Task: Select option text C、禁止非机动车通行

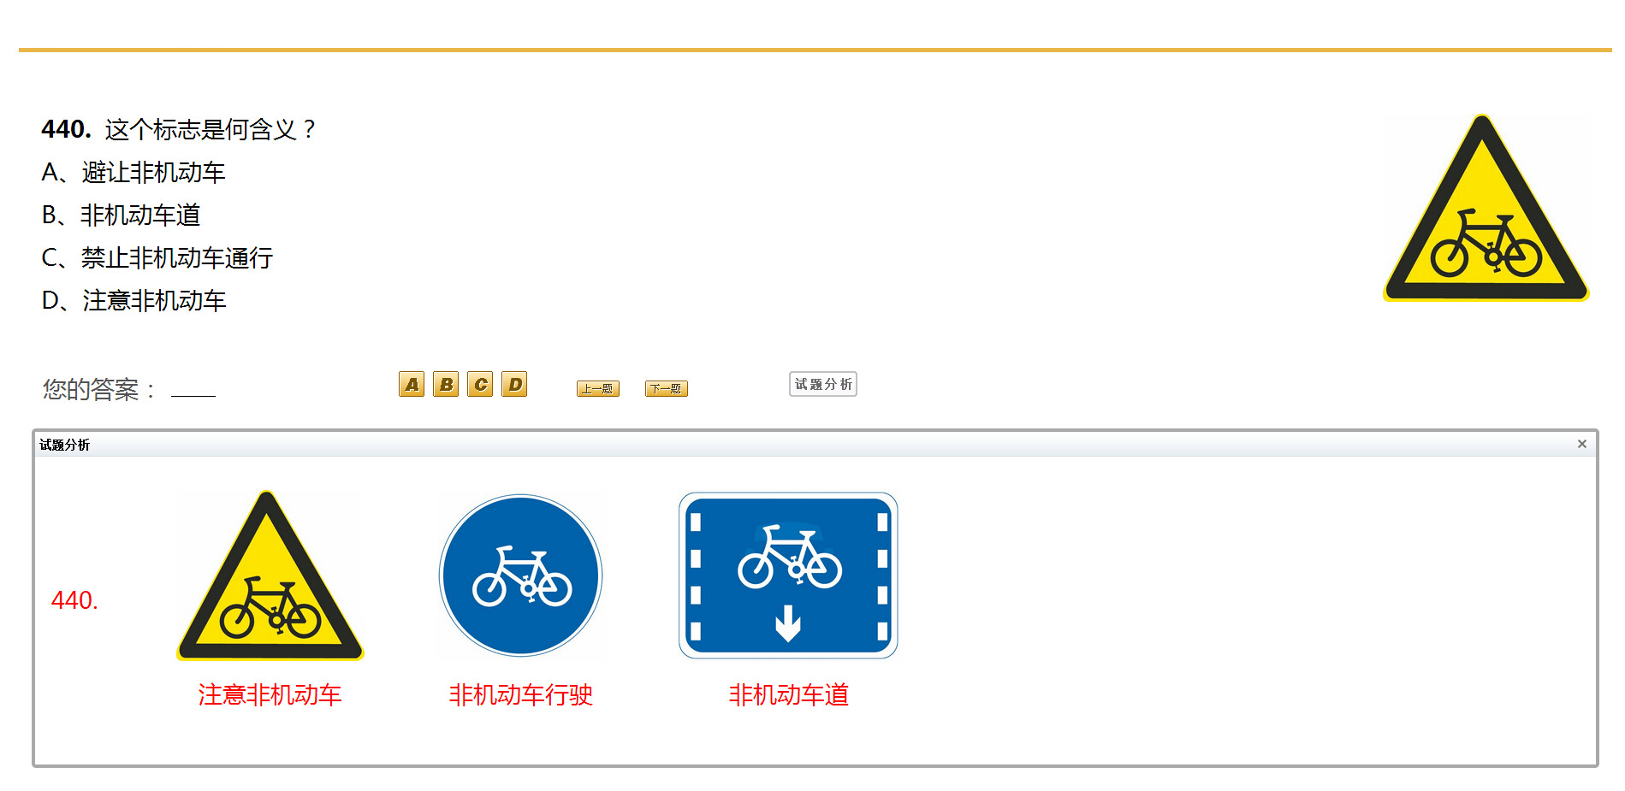Action: point(157,258)
